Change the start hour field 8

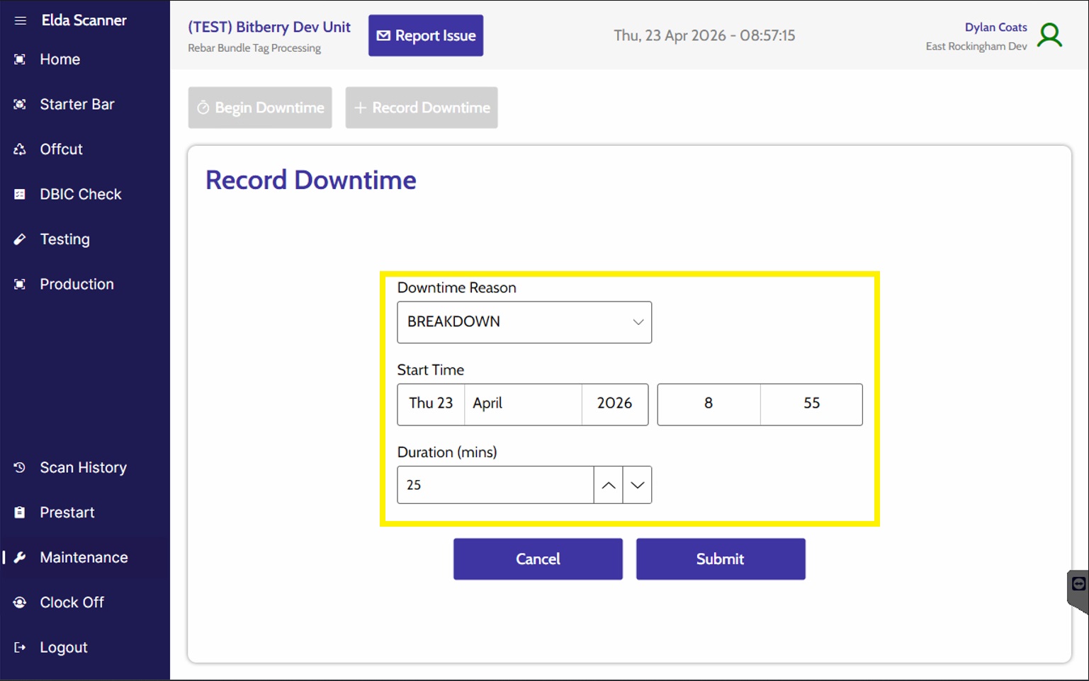709,404
